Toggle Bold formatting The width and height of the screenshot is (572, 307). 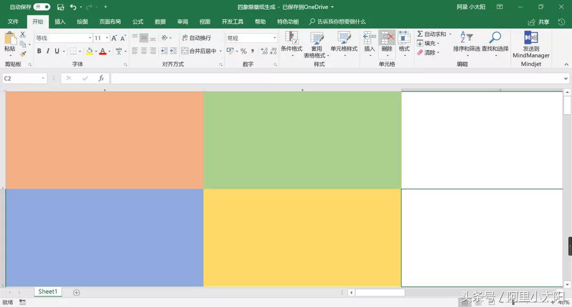(39, 51)
